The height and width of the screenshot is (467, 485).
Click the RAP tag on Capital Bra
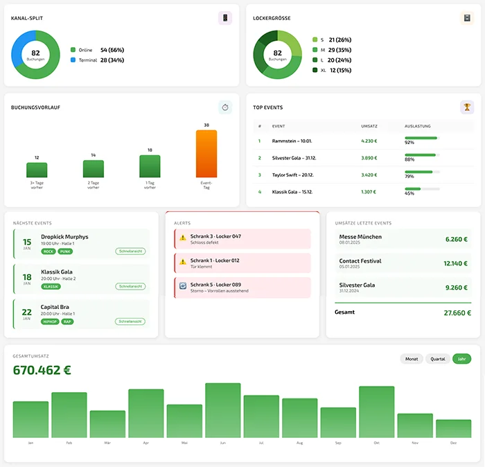click(67, 321)
